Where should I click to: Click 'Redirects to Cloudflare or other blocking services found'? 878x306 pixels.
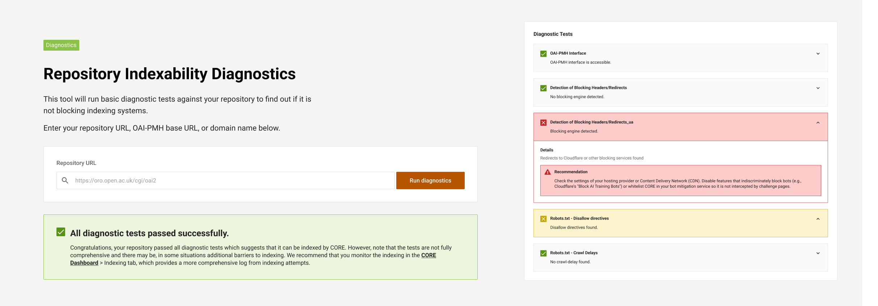tap(592, 158)
